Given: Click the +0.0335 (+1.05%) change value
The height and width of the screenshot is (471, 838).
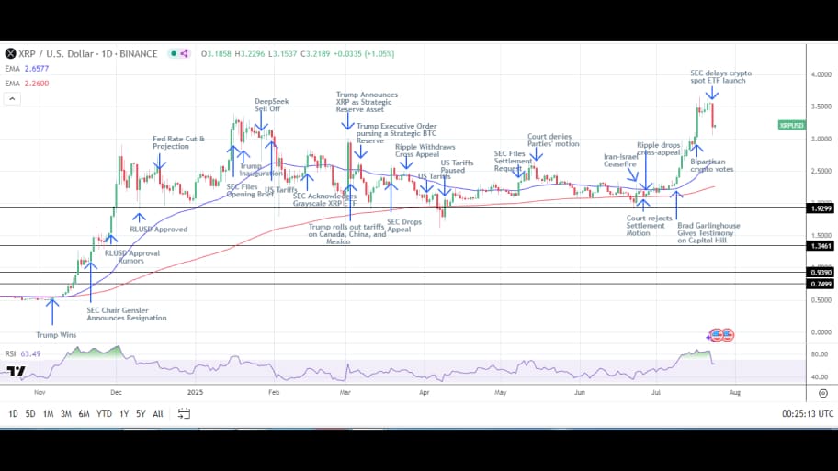Looking at the screenshot, I should coord(364,54).
